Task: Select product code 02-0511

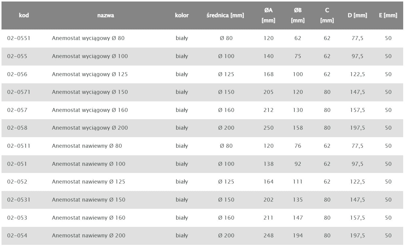Action: click(x=19, y=146)
